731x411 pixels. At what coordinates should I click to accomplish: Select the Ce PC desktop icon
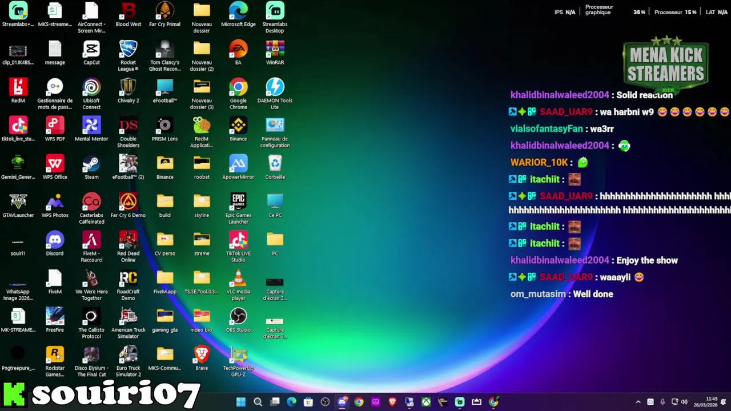(x=275, y=206)
